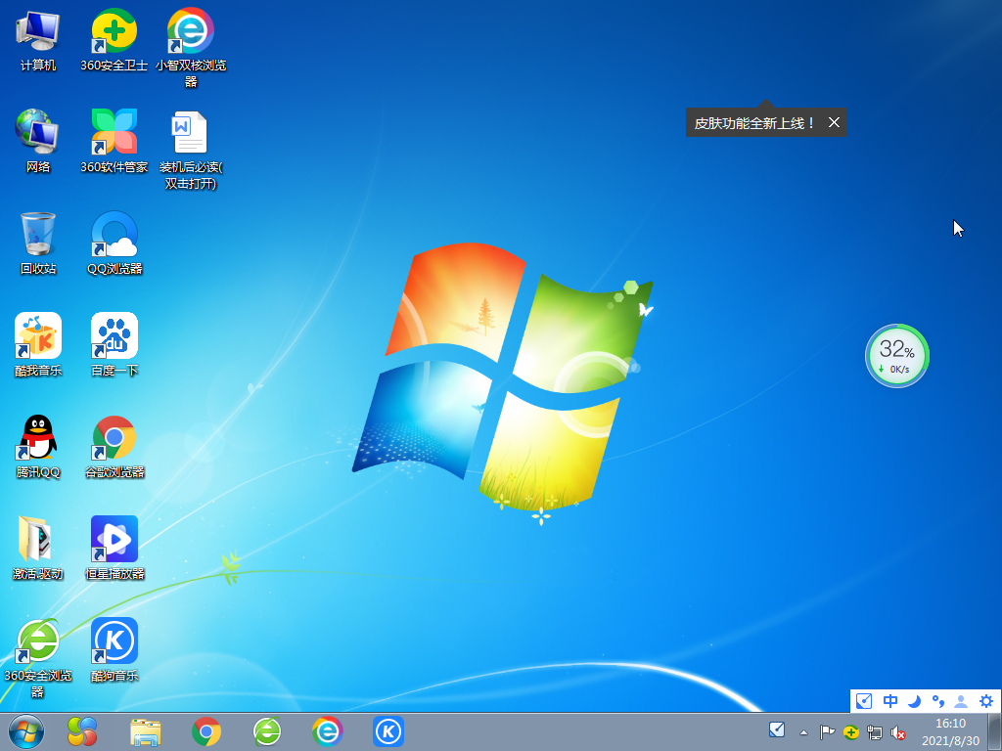Click the 32% download progress circle

click(x=896, y=355)
